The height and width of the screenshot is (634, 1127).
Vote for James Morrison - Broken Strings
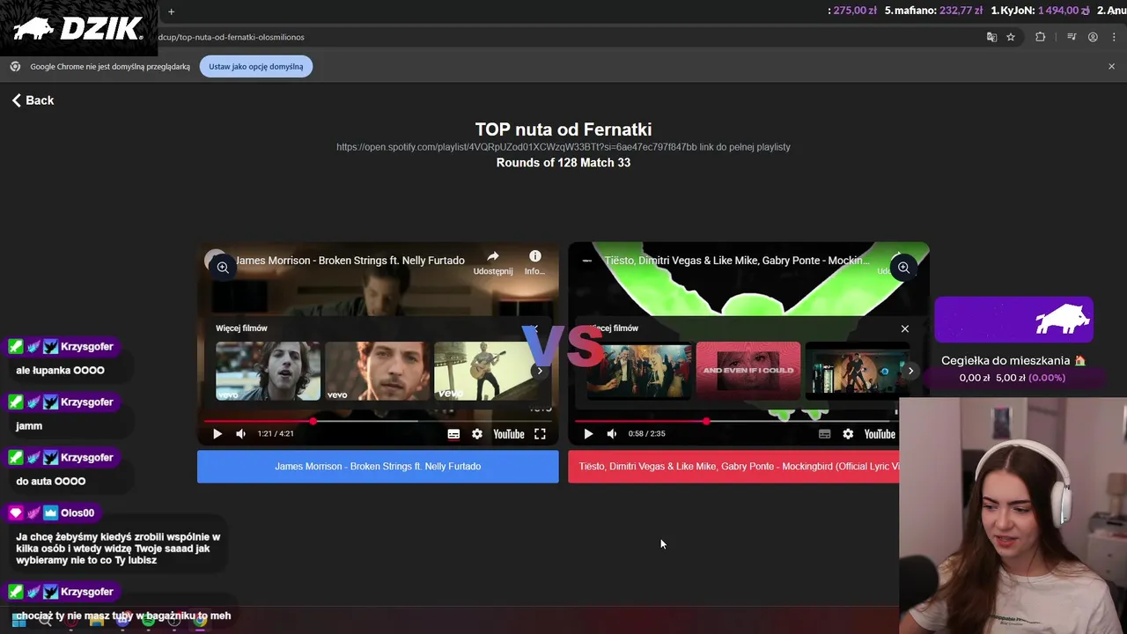(378, 467)
